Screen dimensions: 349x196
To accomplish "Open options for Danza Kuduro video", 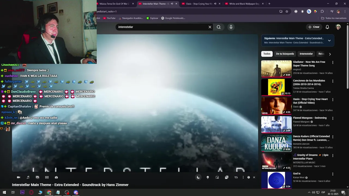I will click(333, 137).
